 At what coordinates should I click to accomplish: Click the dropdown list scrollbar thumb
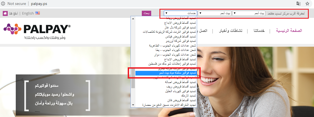(x=133, y=78)
